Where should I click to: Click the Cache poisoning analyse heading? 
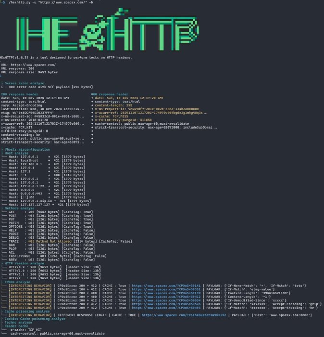pyautogui.click(x=27, y=311)
